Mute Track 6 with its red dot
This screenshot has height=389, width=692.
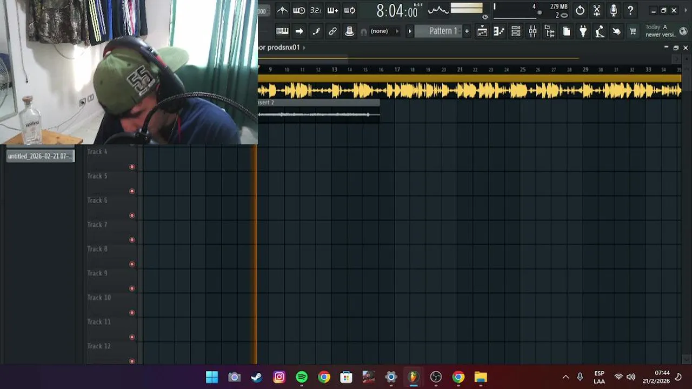point(132,216)
